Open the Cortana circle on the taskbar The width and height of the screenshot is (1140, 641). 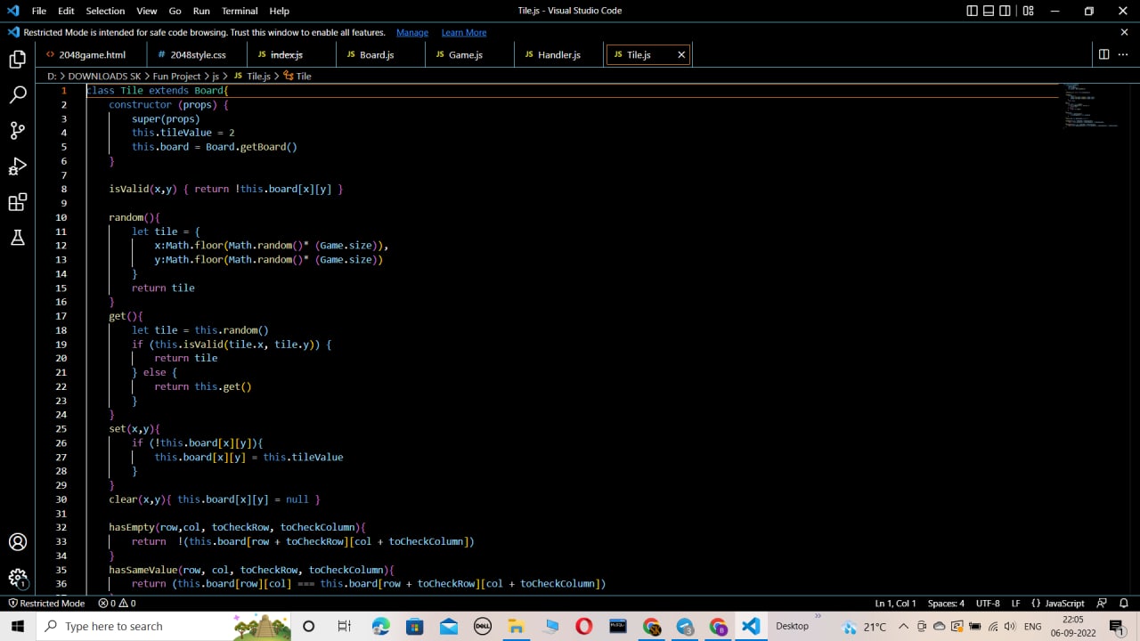click(x=309, y=626)
